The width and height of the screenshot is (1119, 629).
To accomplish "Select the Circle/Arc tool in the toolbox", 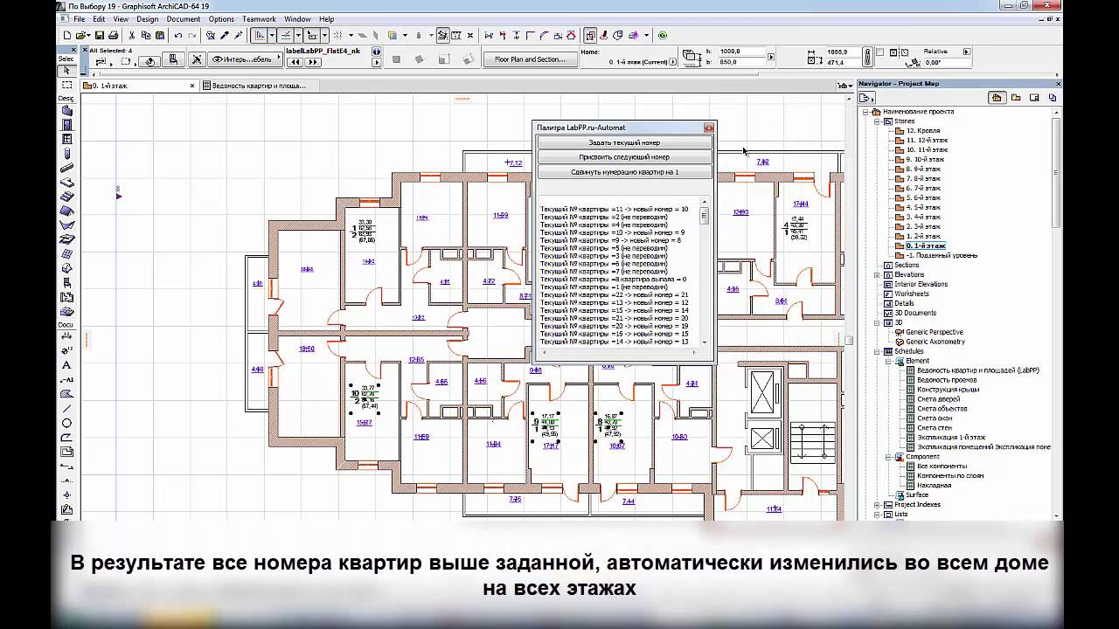I will 66,423.
